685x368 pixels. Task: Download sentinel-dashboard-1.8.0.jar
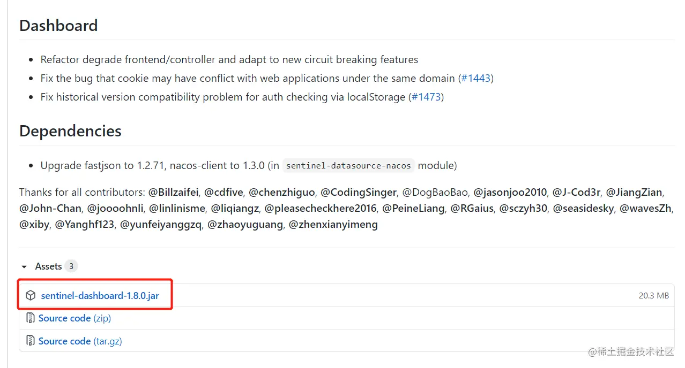click(x=100, y=295)
